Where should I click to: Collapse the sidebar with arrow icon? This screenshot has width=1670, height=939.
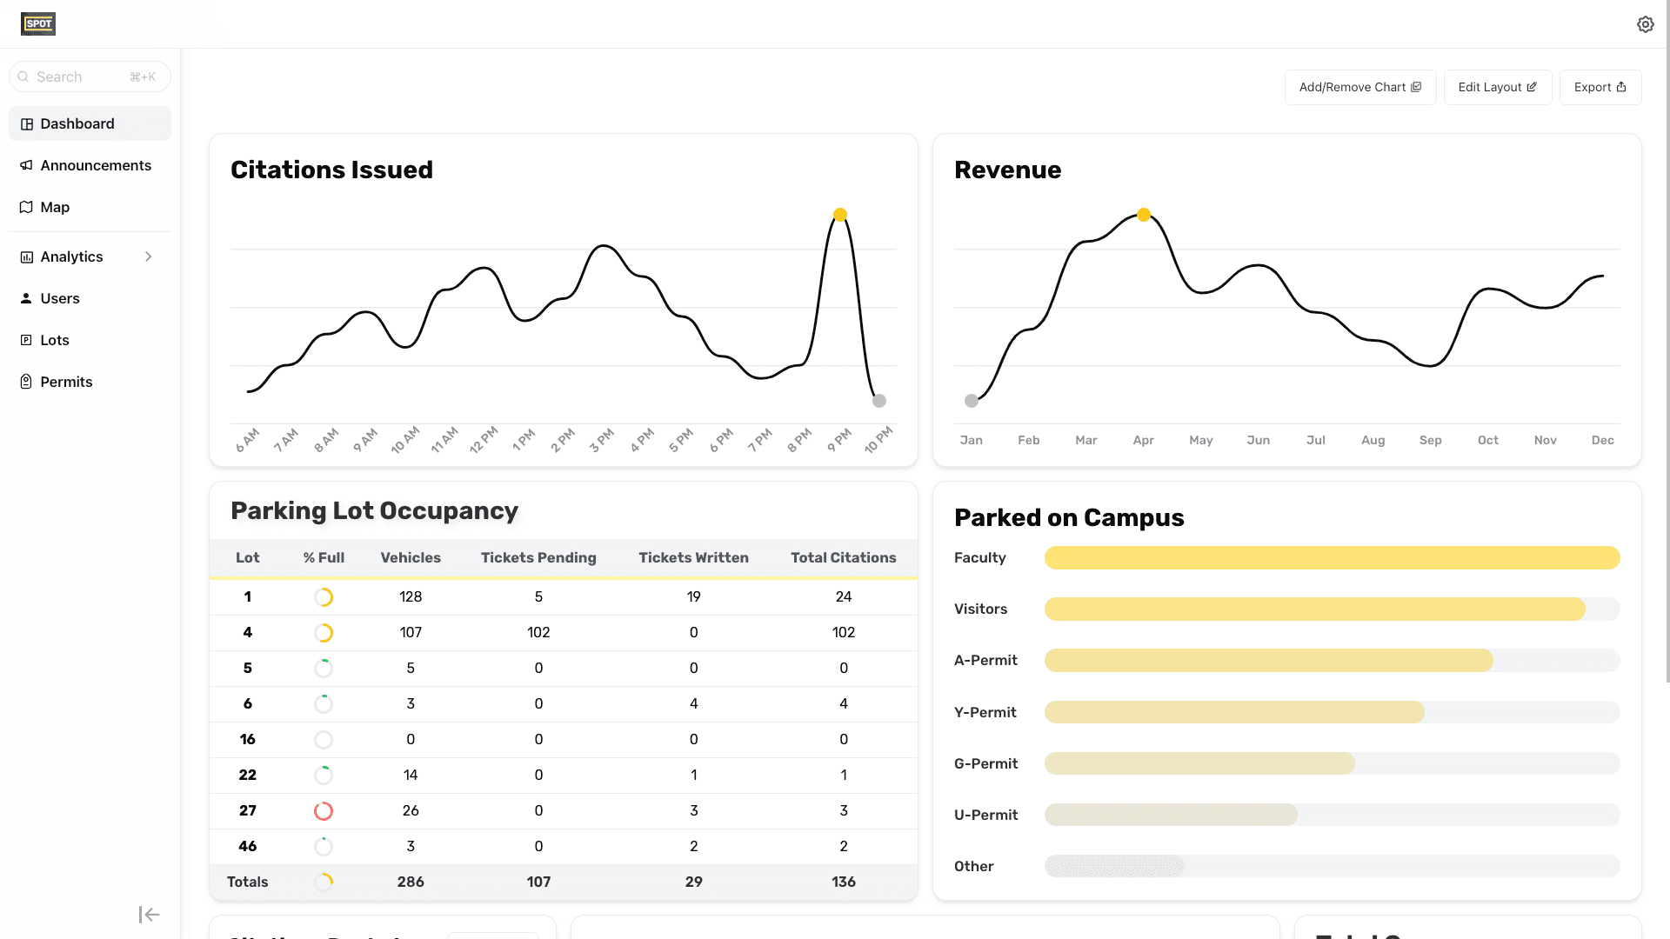(149, 914)
